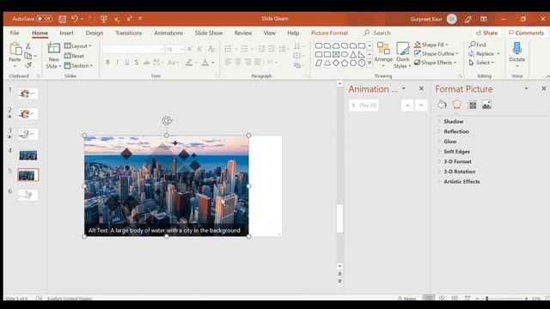The height and width of the screenshot is (309, 550).
Task: Click the Cut scissors icon
Action: [x=28, y=46]
